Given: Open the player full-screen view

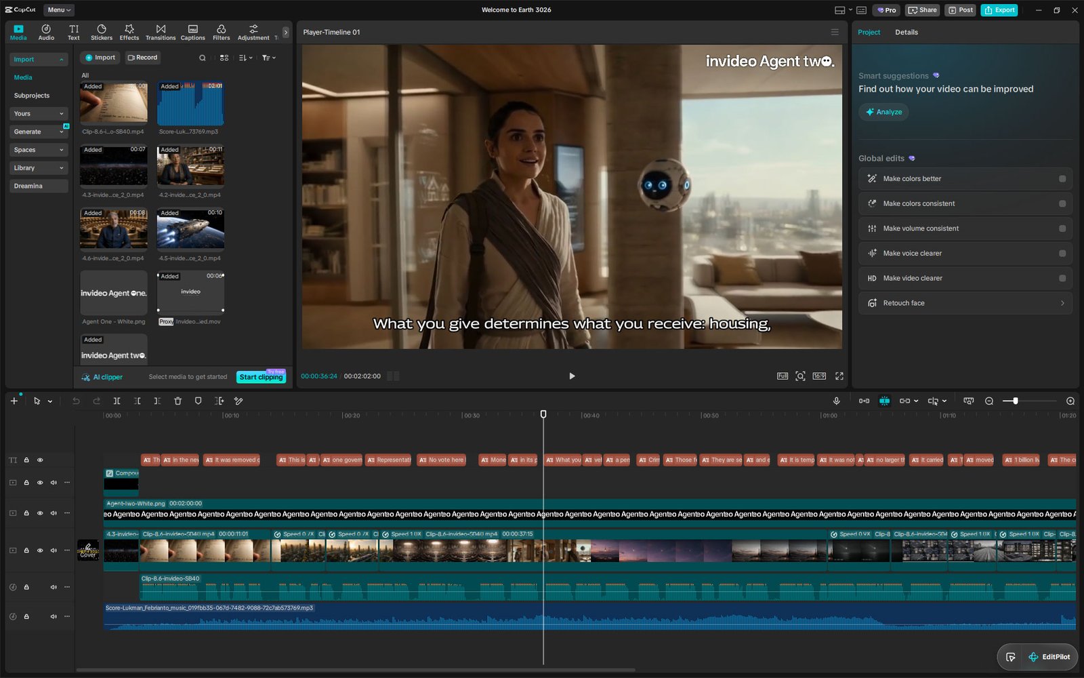Looking at the screenshot, I should (839, 376).
